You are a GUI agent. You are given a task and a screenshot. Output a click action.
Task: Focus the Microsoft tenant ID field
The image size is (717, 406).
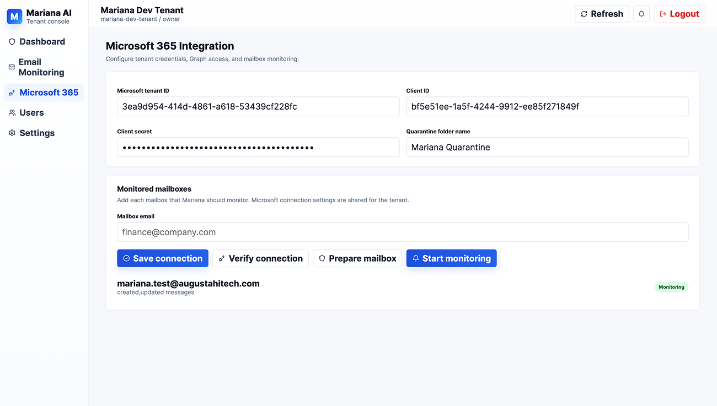258,106
